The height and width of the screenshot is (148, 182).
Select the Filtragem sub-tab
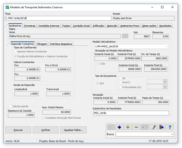[42, 44]
